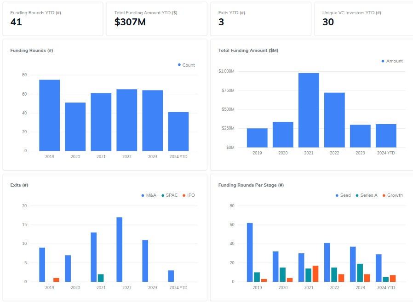Image resolution: width=413 pixels, height=302 pixels.
Task: Select the 2021 teal Series A bar
Action: pyautogui.click(x=309, y=275)
